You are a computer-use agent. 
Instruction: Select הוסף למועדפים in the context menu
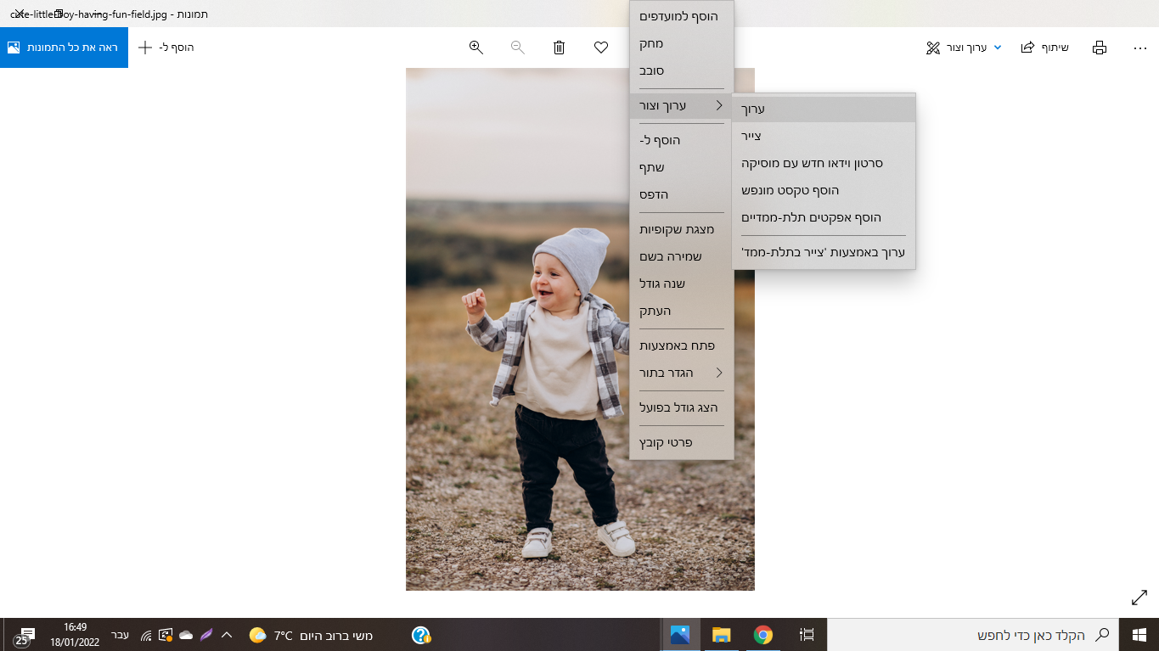point(682,17)
